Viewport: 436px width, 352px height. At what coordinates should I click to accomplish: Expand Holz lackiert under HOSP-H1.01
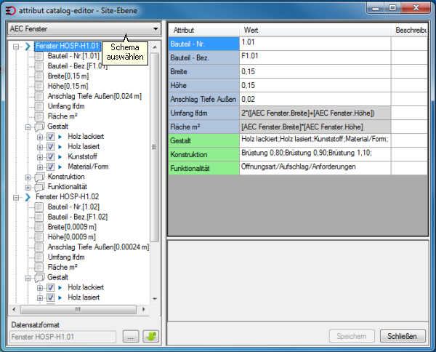click(40, 137)
